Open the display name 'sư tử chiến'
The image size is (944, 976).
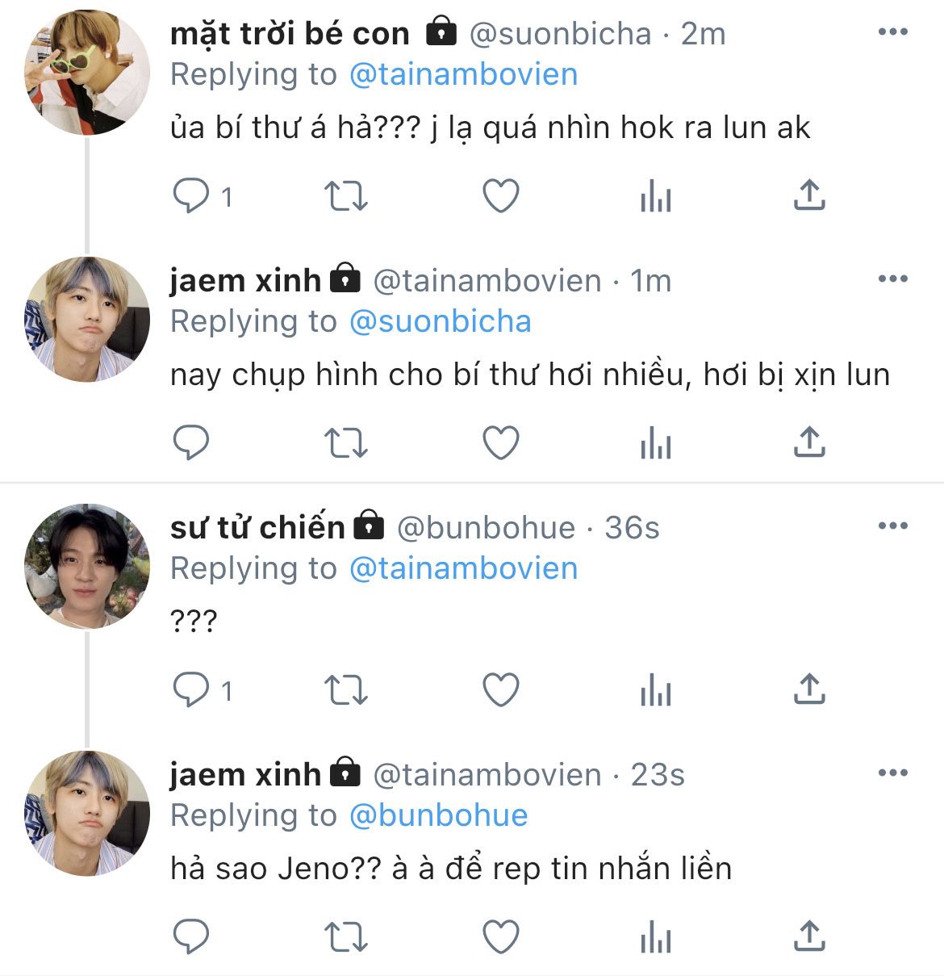point(257,527)
